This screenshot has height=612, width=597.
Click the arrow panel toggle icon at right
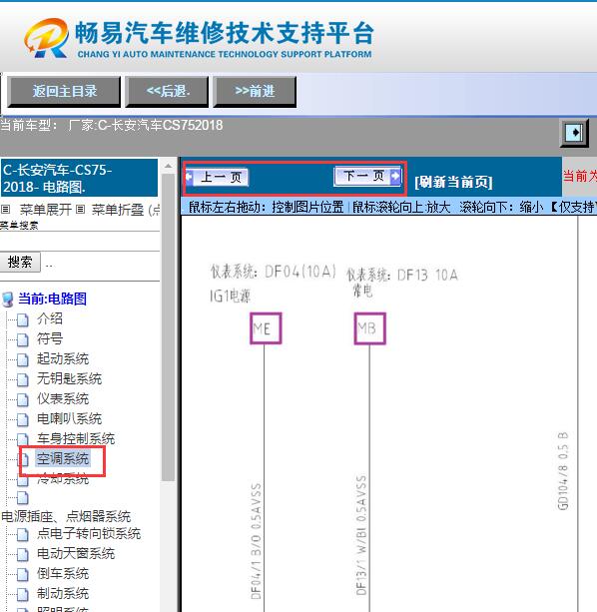click(574, 133)
